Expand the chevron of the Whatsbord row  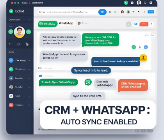29,69
